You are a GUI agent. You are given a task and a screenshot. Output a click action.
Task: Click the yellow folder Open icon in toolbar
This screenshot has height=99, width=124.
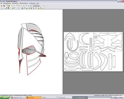[x=2, y=6]
